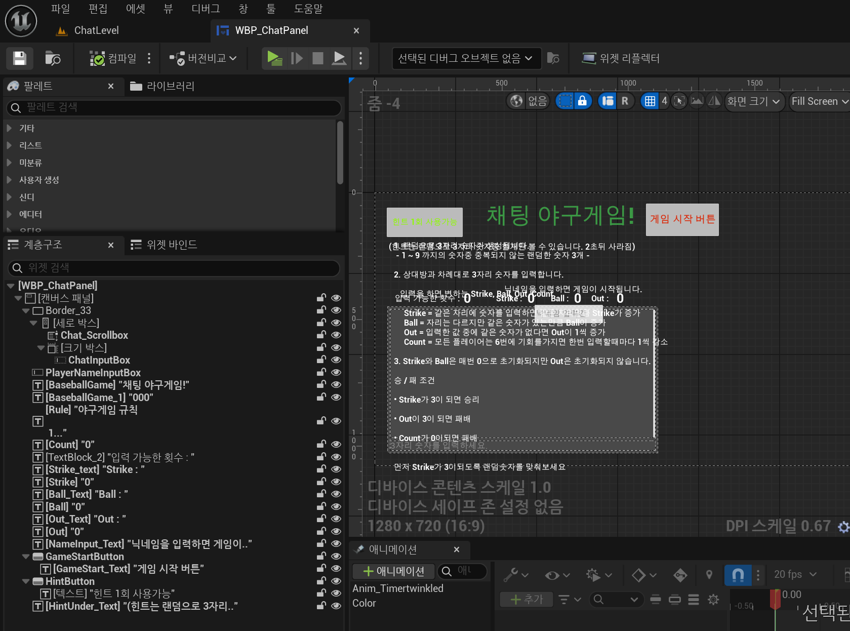The height and width of the screenshot is (631, 850).
Task: Toggle lock on PlayerNameInputBox row
Action: [321, 372]
